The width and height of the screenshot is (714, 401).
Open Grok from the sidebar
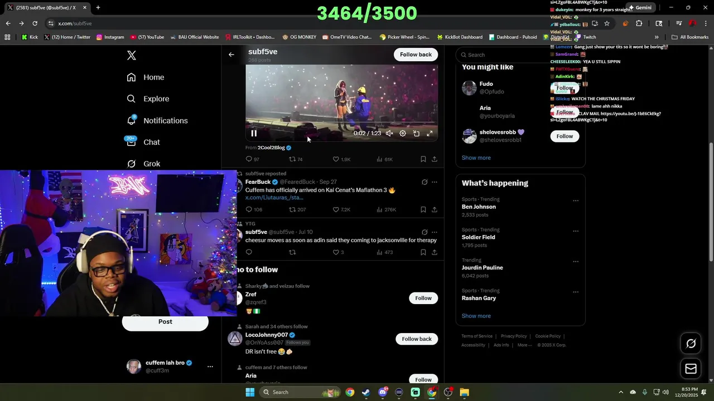pyautogui.click(x=143, y=164)
